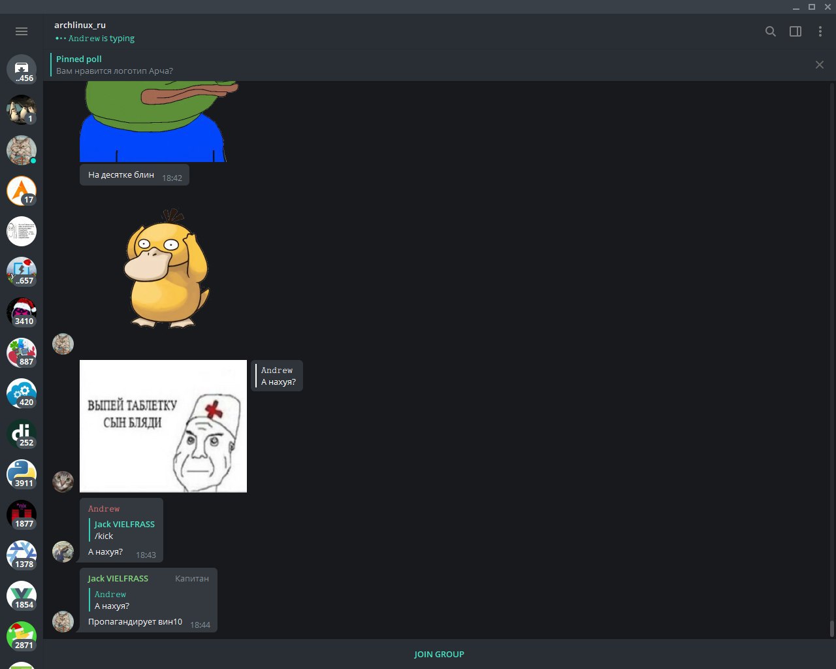Open the sidebar chat with badge 887
Image resolution: width=836 pixels, height=669 pixels.
click(x=22, y=353)
